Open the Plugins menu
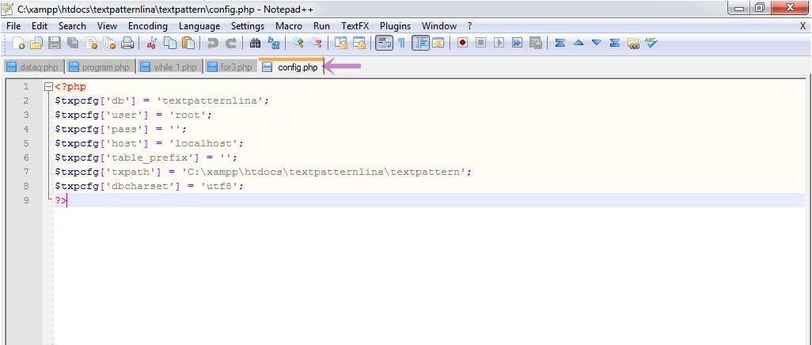812x345 pixels. (x=395, y=26)
